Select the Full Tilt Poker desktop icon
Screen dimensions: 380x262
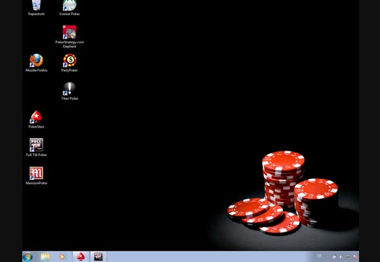(36, 147)
